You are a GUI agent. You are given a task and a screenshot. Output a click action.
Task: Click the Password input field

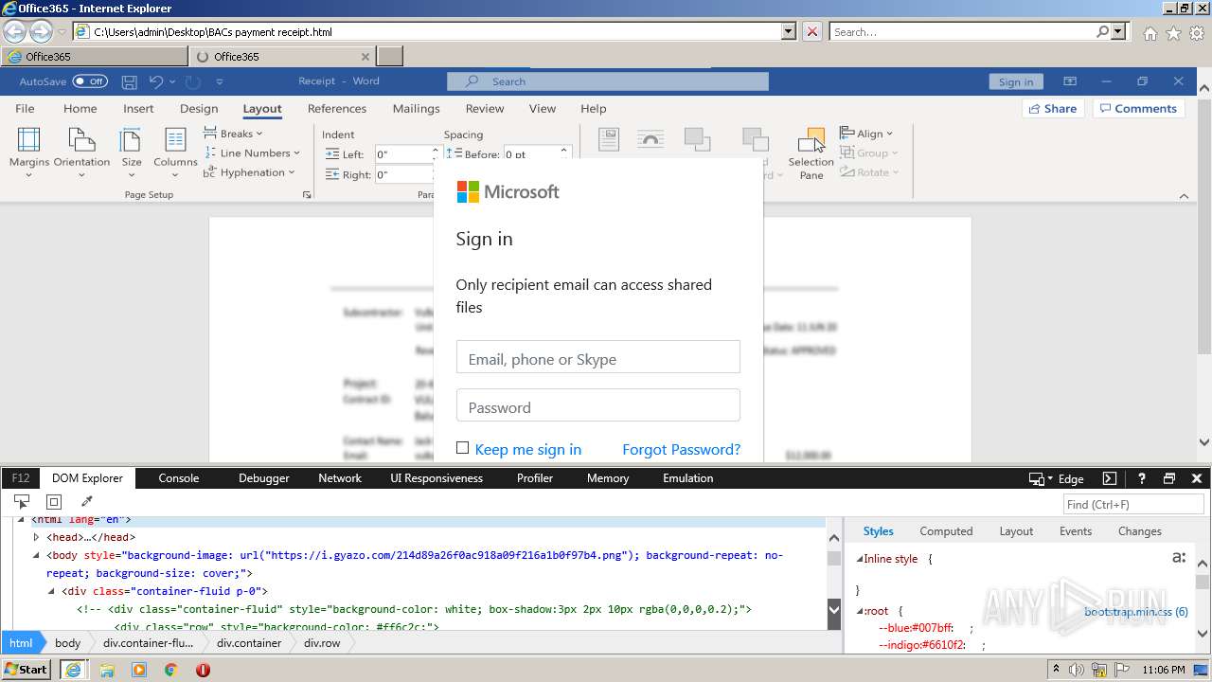597,405
